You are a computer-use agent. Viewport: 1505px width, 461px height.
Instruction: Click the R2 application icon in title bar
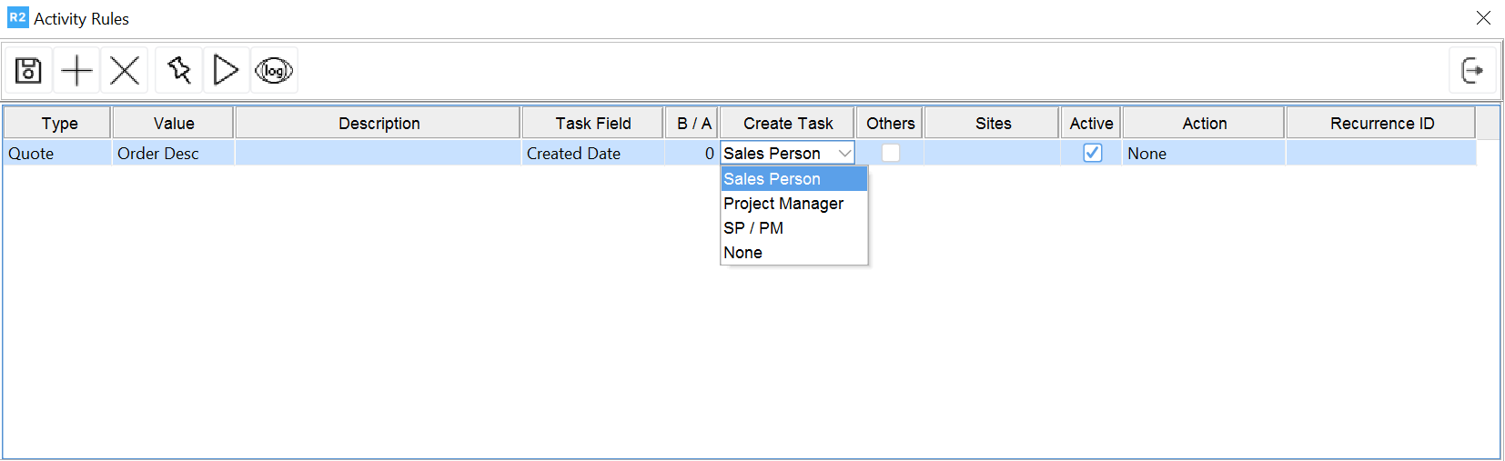[17, 18]
